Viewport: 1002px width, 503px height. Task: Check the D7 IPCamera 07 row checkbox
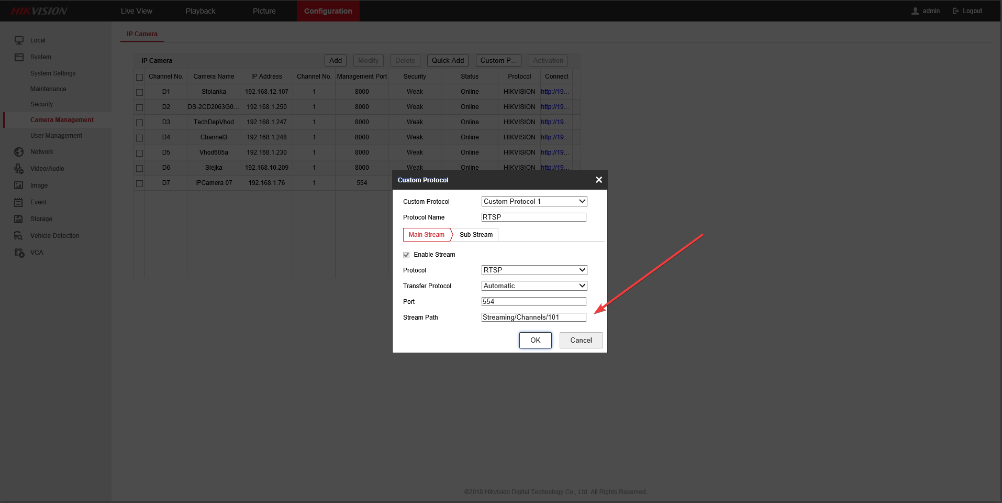coord(140,183)
